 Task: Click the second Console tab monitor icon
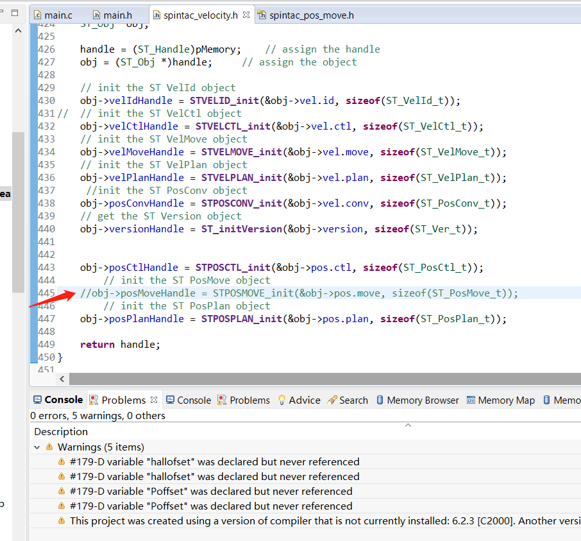click(x=170, y=400)
